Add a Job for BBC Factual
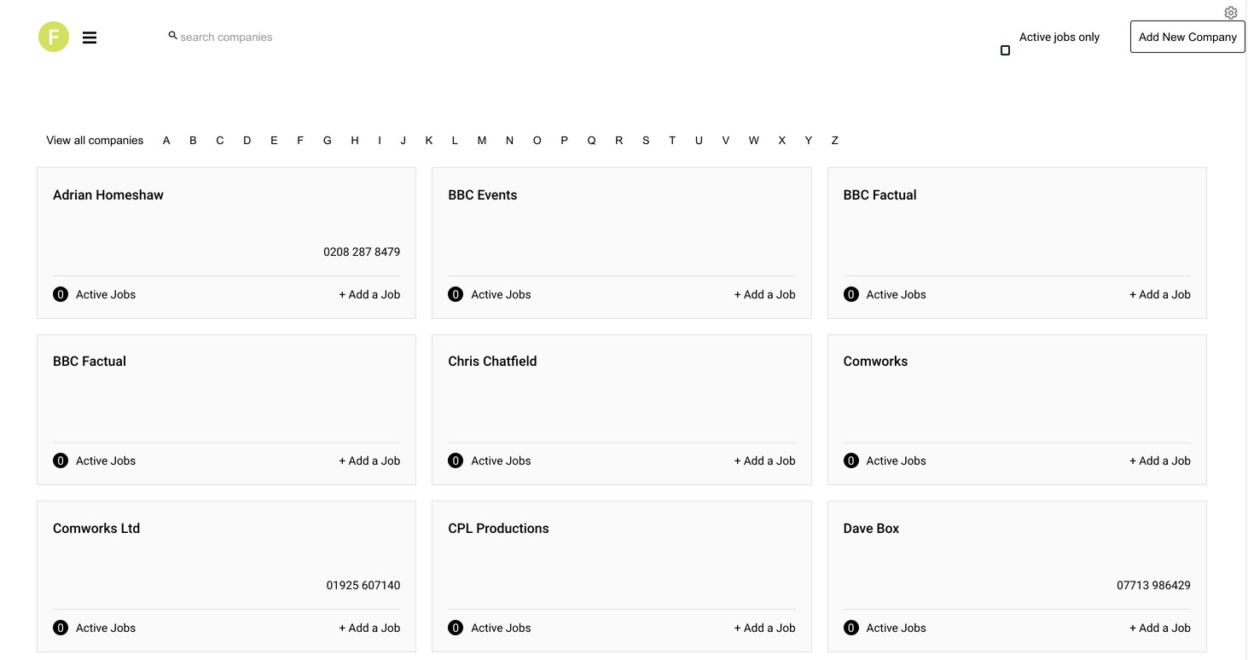The image size is (1248, 660). 1160,294
